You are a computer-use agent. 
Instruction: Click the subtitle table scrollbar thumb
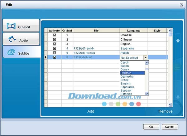pos(170,34)
